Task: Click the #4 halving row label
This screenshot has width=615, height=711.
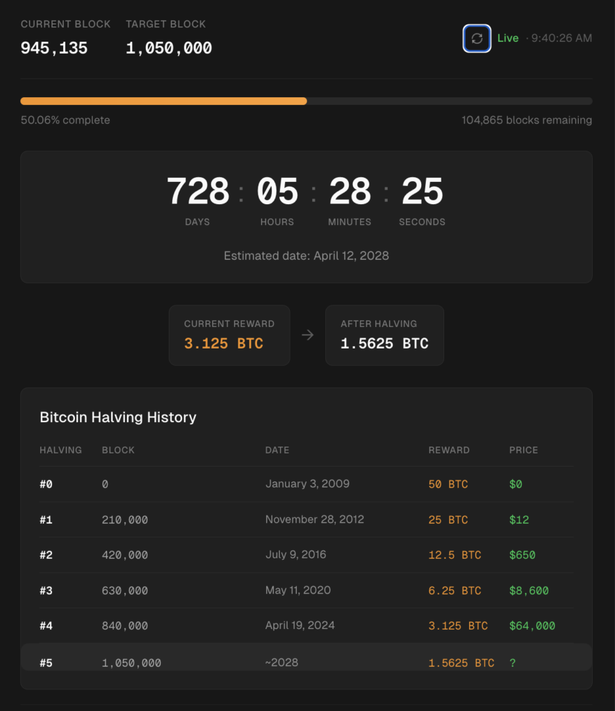Action: pyautogui.click(x=46, y=626)
